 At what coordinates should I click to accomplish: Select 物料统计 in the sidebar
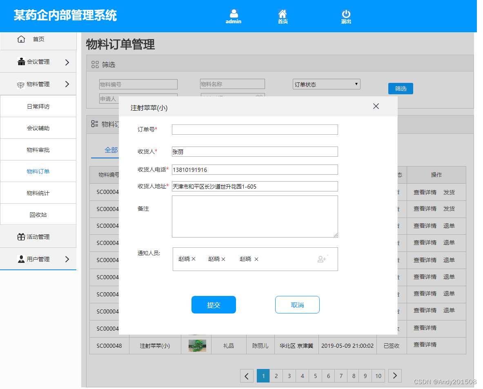(x=38, y=193)
